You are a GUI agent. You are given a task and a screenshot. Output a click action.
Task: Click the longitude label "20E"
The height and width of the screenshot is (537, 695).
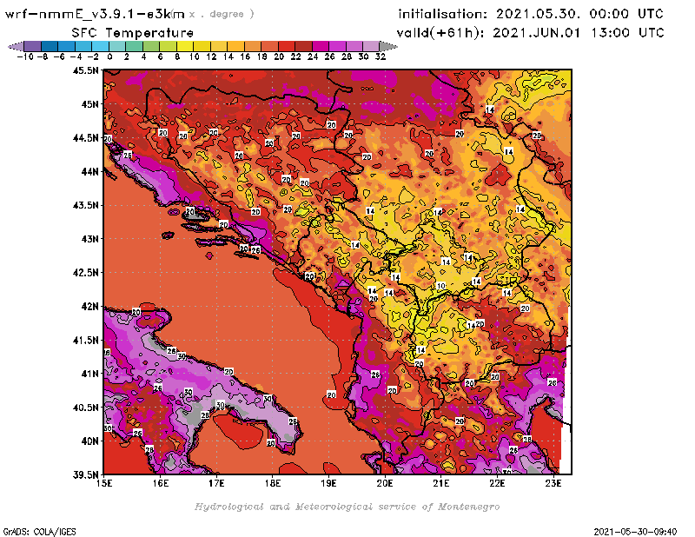coord(385,483)
